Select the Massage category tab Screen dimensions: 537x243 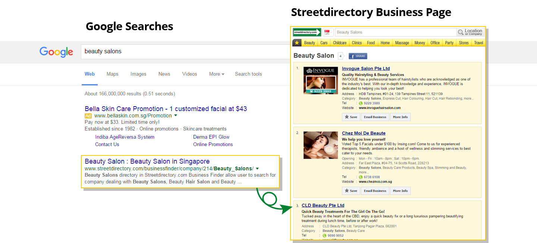(x=402, y=43)
